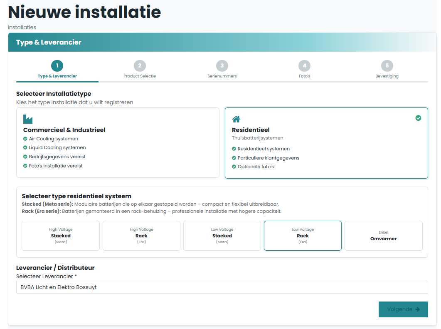Viewport: 441px width, 329px height.
Task: Click the arrow icon in Volgende button
Action: (418, 309)
